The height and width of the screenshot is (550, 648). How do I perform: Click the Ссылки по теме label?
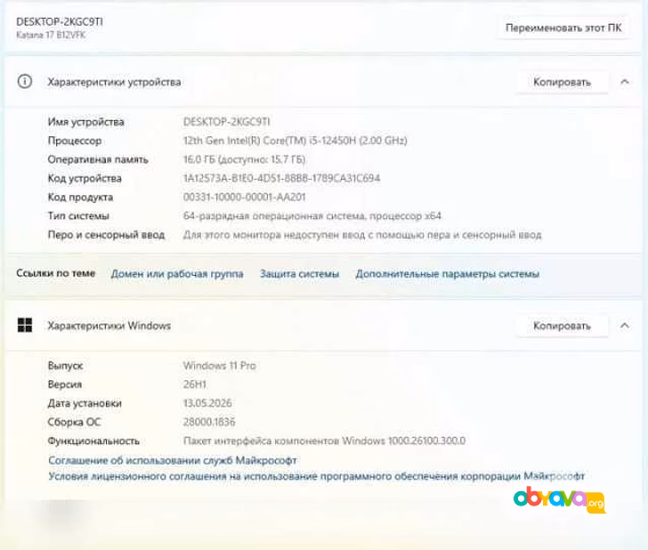click(56, 273)
